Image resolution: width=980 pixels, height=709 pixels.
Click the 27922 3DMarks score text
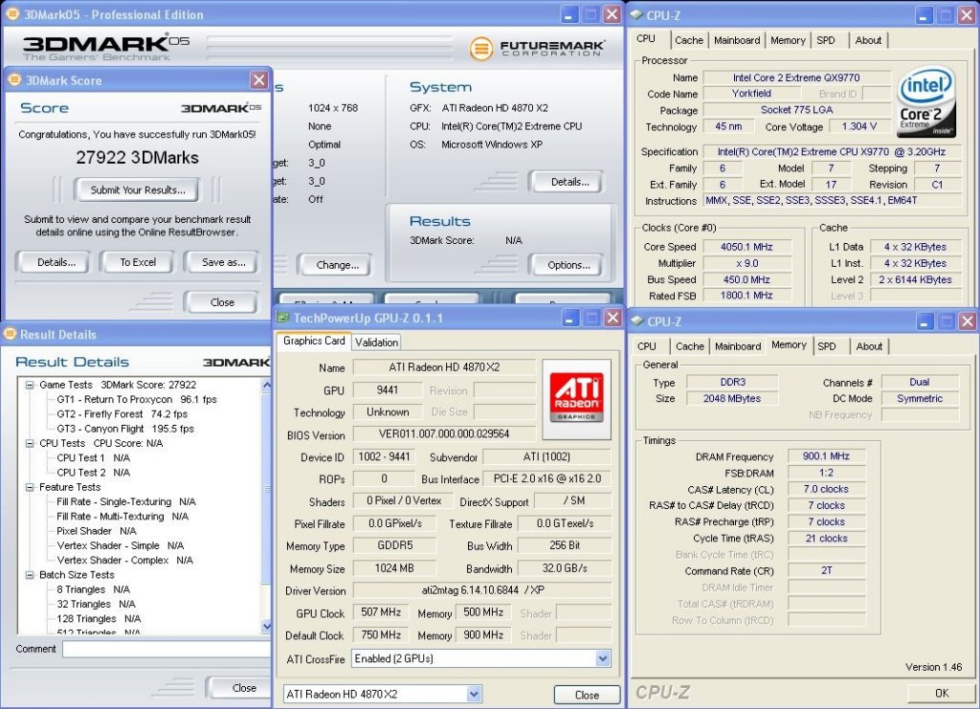(x=138, y=158)
